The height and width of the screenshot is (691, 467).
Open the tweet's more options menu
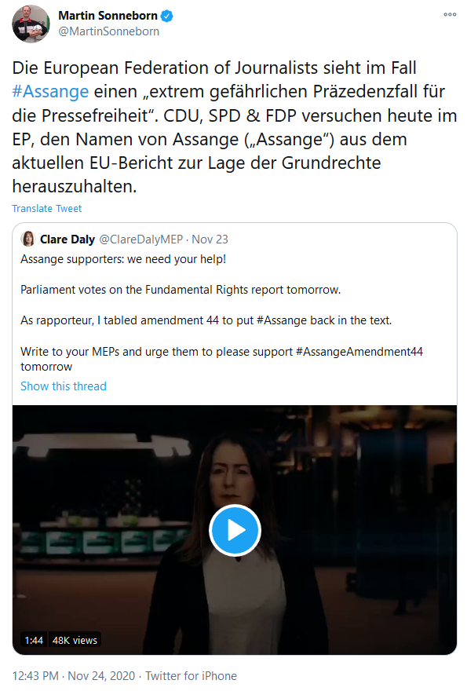tap(450, 15)
